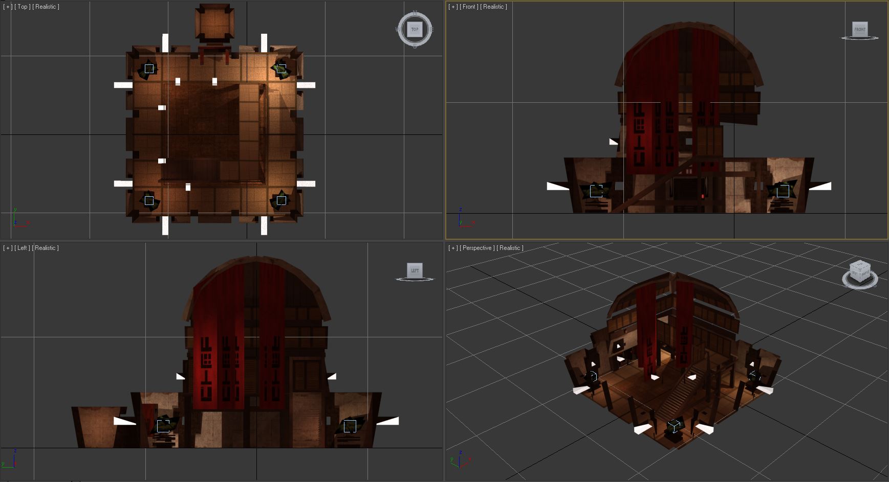Open the Left view label menu
Image resolution: width=889 pixels, height=482 pixels.
pyautogui.click(x=22, y=248)
